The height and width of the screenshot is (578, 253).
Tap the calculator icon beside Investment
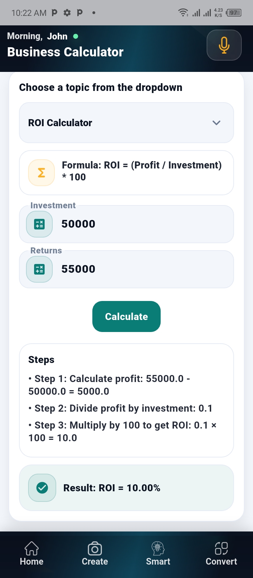pos(39,224)
